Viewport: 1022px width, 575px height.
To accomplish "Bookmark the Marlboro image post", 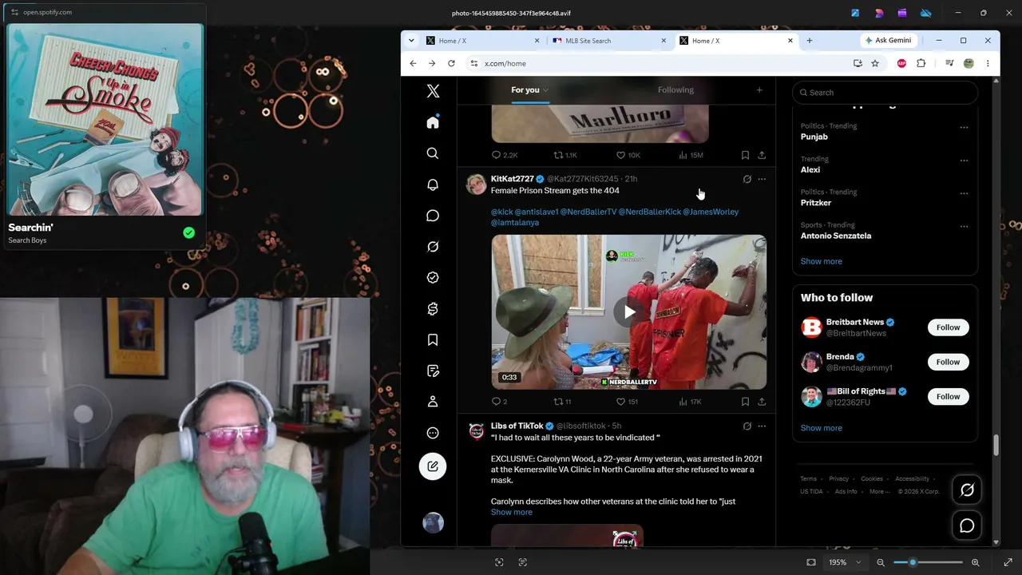I will 745,155.
